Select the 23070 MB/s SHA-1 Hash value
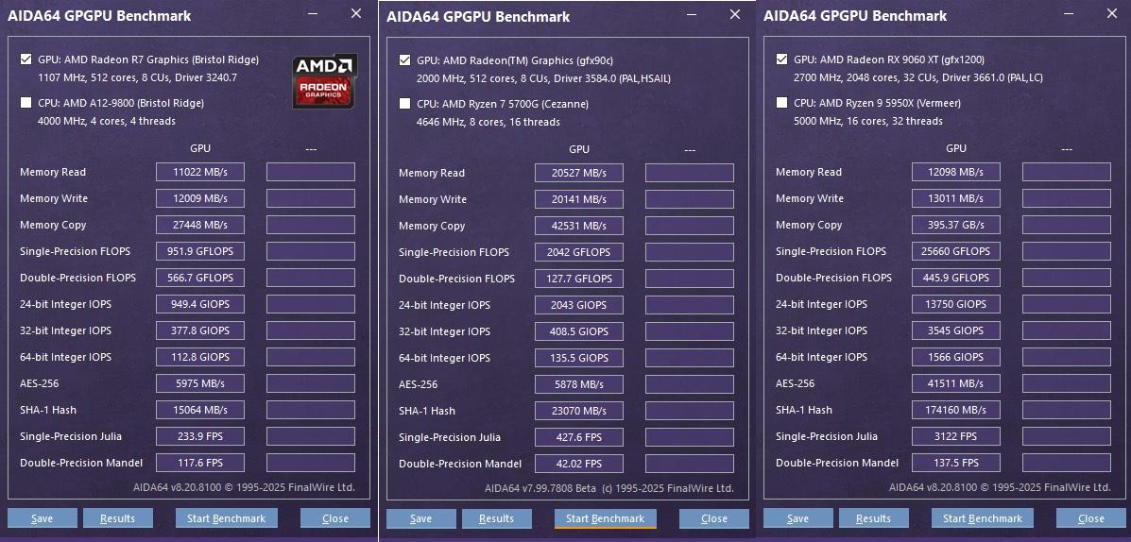Screen dimensions: 1131x542 click(x=579, y=411)
